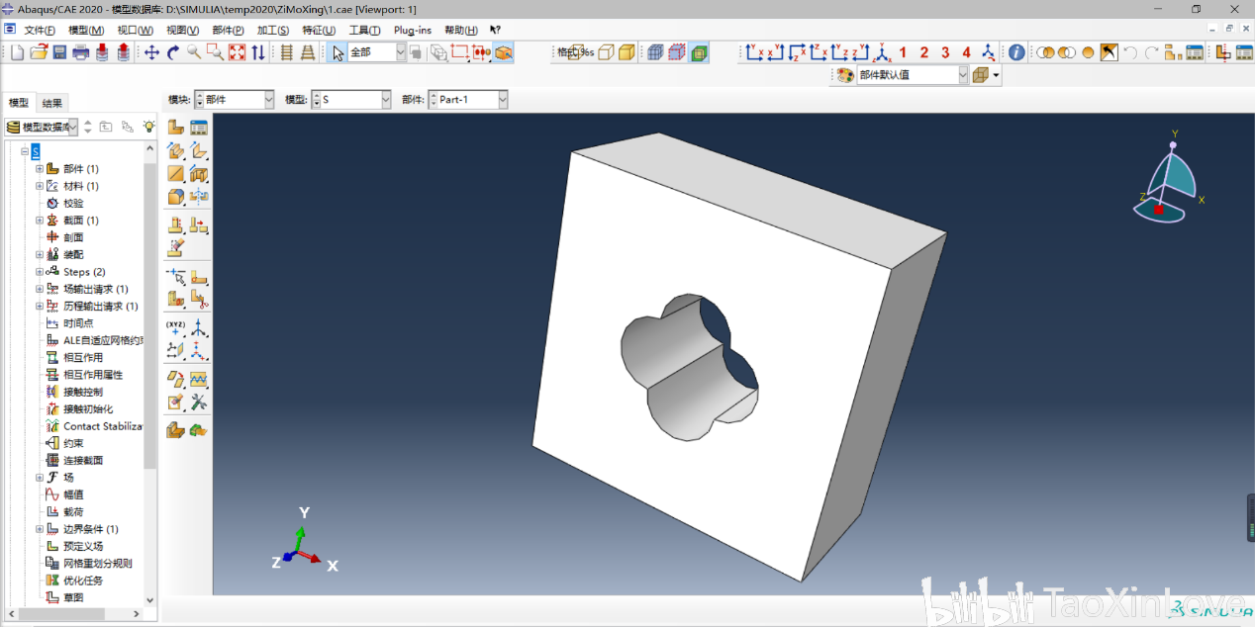Select the Rotate View tool
1255x627 pixels.
(173, 52)
